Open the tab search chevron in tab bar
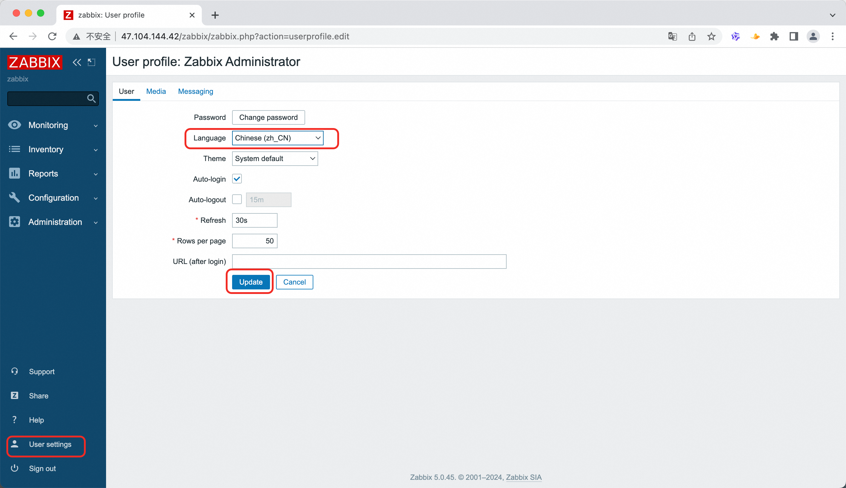 pos(833,15)
